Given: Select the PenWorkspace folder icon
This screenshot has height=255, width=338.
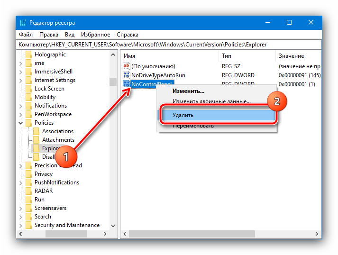Looking at the screenshot, I should [28, 114].
